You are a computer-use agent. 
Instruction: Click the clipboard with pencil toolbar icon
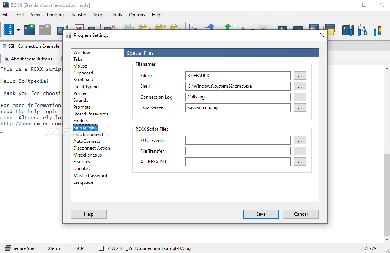click(160, 27)
